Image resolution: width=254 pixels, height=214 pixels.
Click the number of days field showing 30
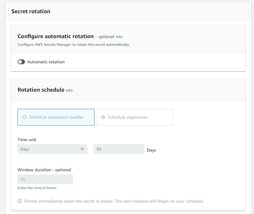pyautogui.click(x=119, y=149)
